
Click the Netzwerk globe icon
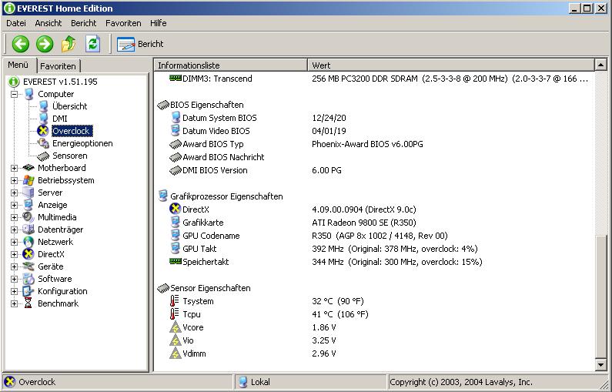(28, 242)
